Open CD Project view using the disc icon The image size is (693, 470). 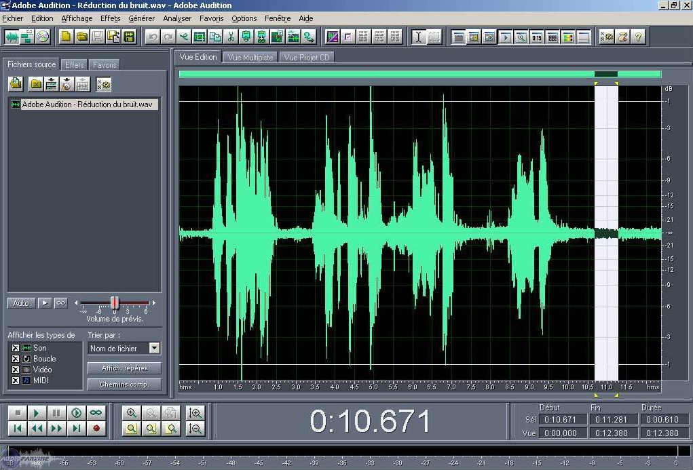[x=43, y=37]
